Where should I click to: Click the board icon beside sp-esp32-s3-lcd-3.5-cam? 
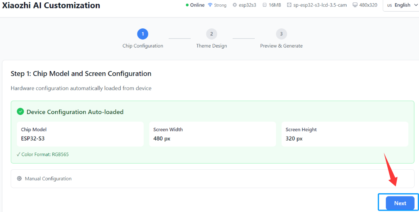pos(289,5)
